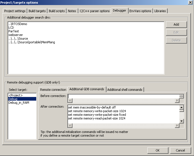Open the Build targets tab

37,11
